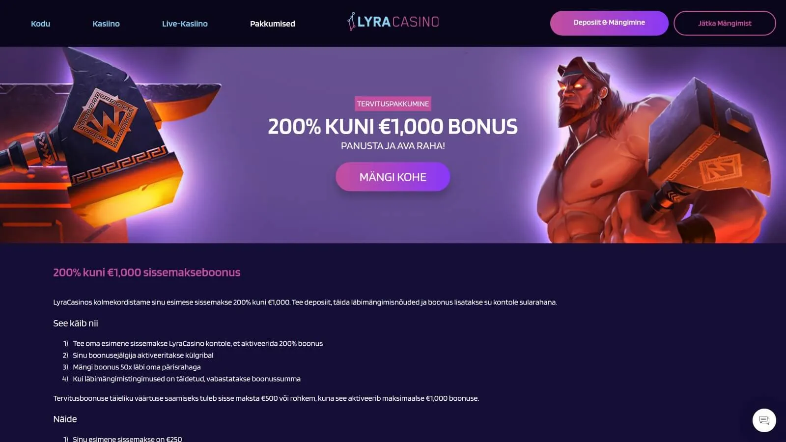Hit the MÄNGI KOHE button
786x442 pixels.
pos(393,177)
